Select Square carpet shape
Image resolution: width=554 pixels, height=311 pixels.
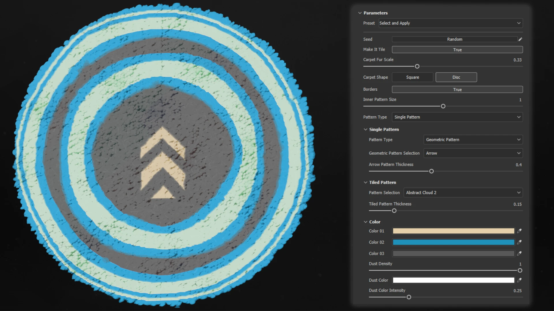tap(413, 77)
